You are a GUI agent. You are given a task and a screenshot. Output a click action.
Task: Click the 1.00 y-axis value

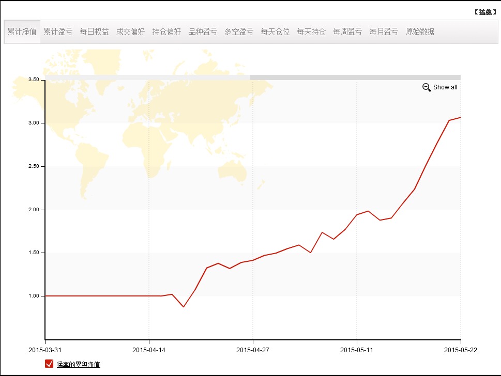[34, 296]
